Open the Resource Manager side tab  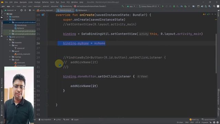[x=1, y=29]
